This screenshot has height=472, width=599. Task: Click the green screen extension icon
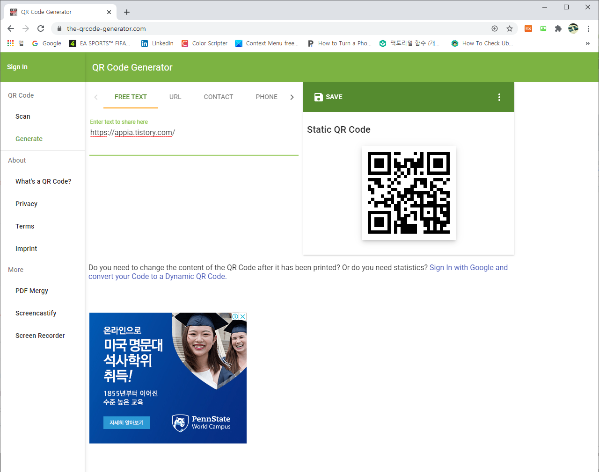(543, 29)
